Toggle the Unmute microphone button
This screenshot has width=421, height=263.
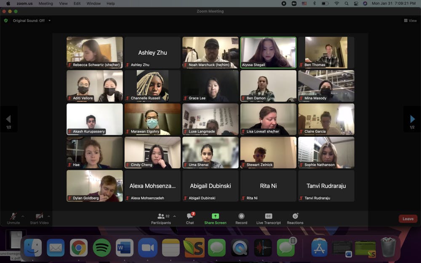tap(13, 216)
